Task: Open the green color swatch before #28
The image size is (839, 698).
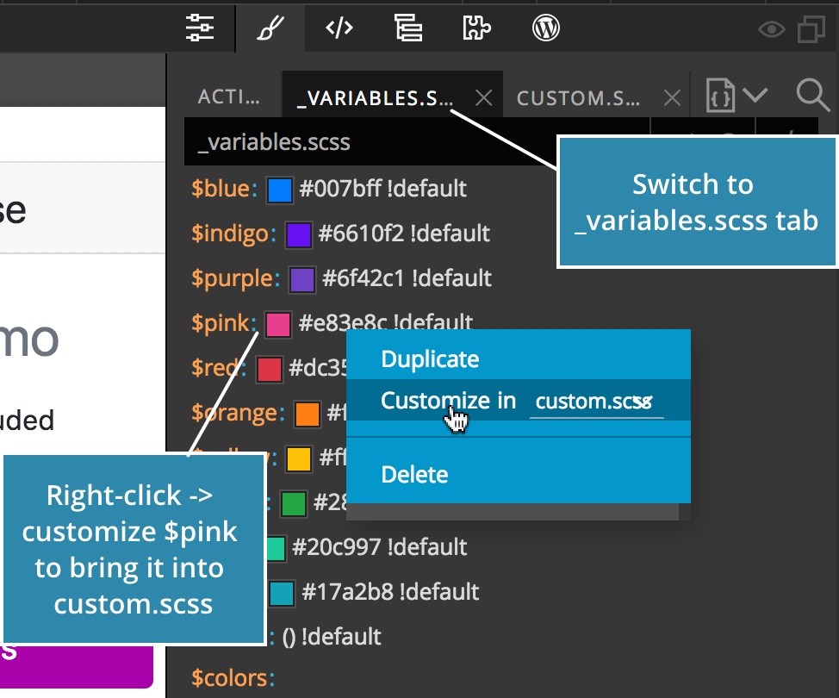Action: pos(293,504)
